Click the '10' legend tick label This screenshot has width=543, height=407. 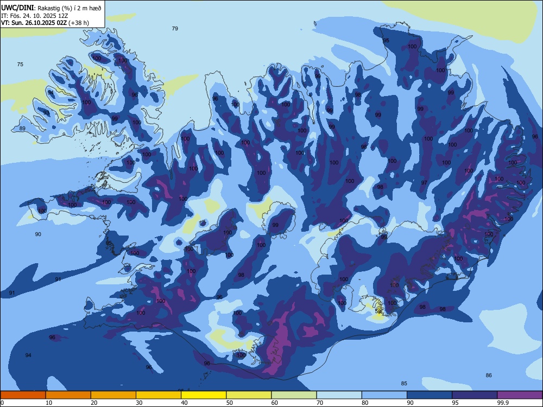tap(49, 403)
